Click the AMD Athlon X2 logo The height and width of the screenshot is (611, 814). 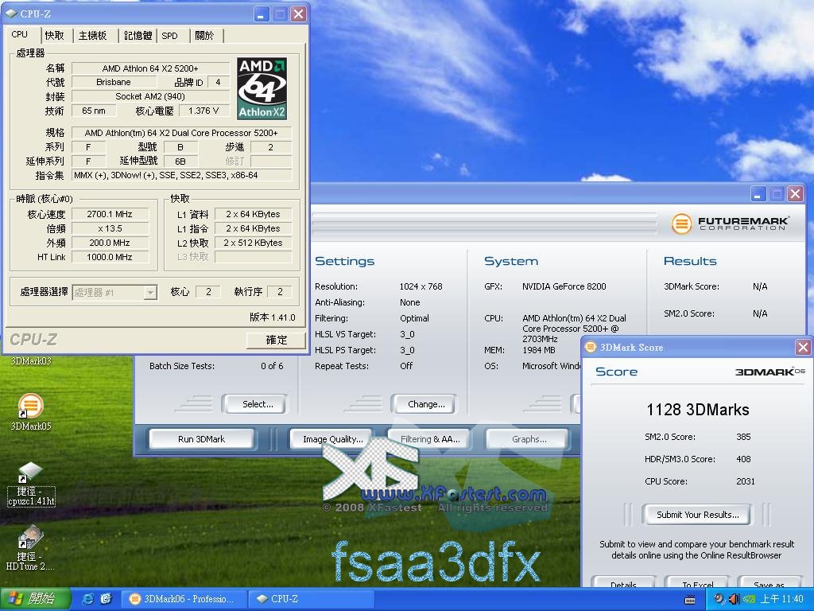coord(262,88)
